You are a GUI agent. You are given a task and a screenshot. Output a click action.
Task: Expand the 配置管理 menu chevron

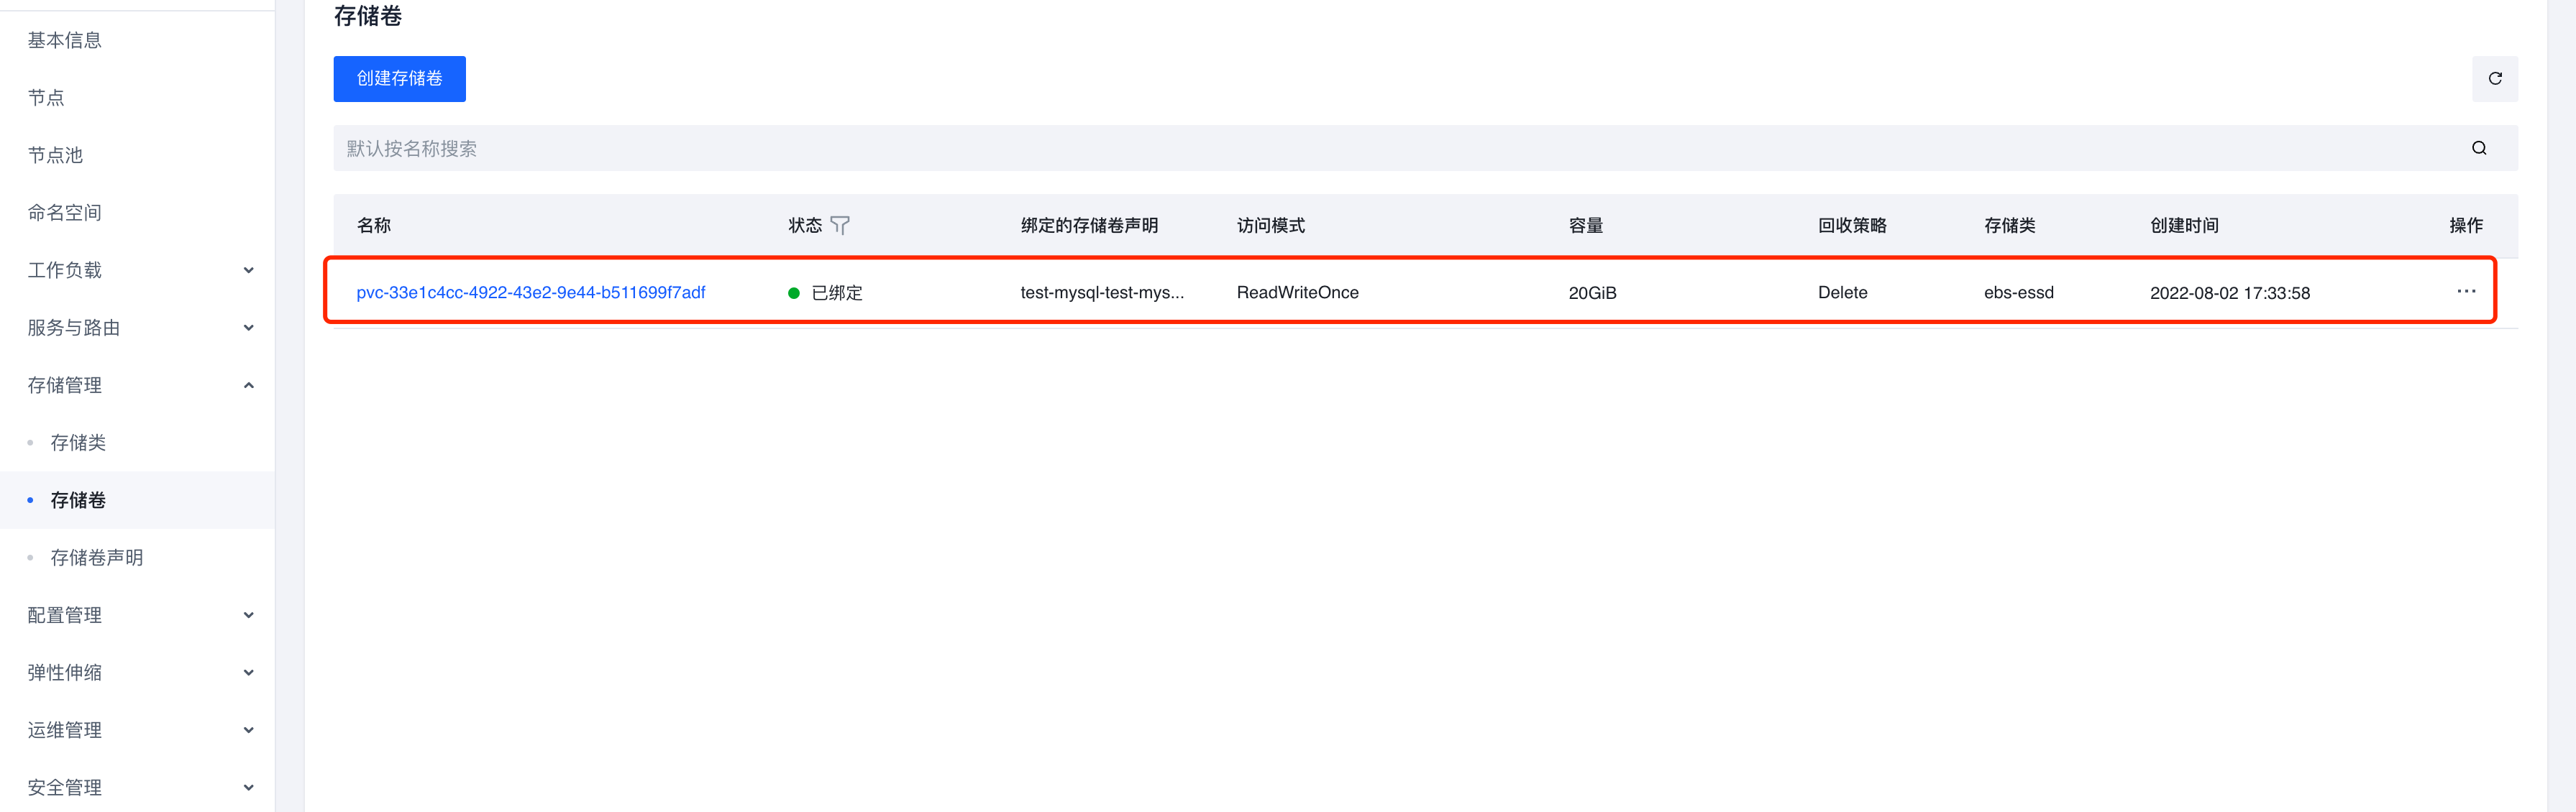(249, 615)
